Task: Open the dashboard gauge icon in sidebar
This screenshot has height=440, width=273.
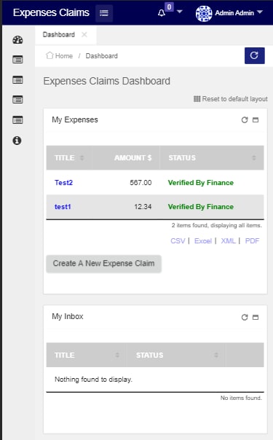Action: coord(17,40)
